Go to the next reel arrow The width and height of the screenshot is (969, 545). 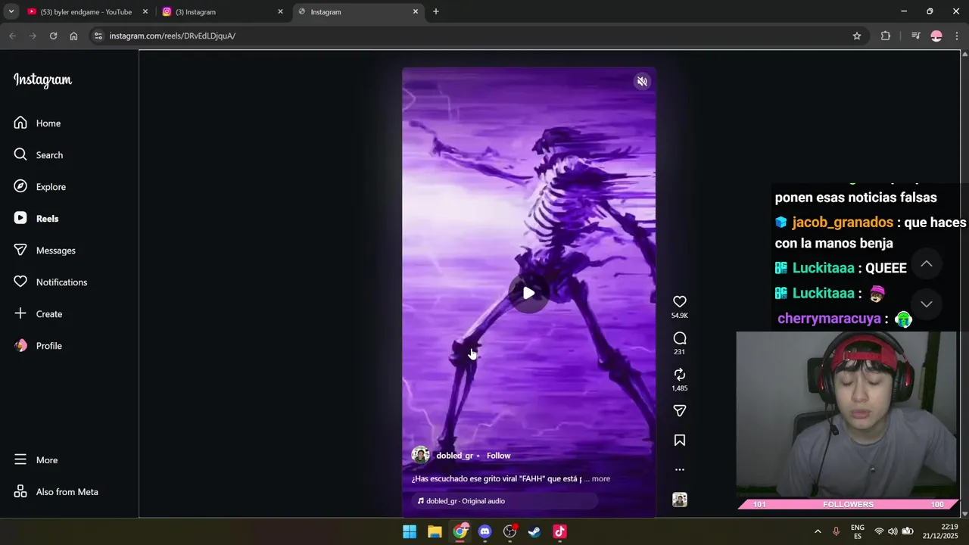926,304
